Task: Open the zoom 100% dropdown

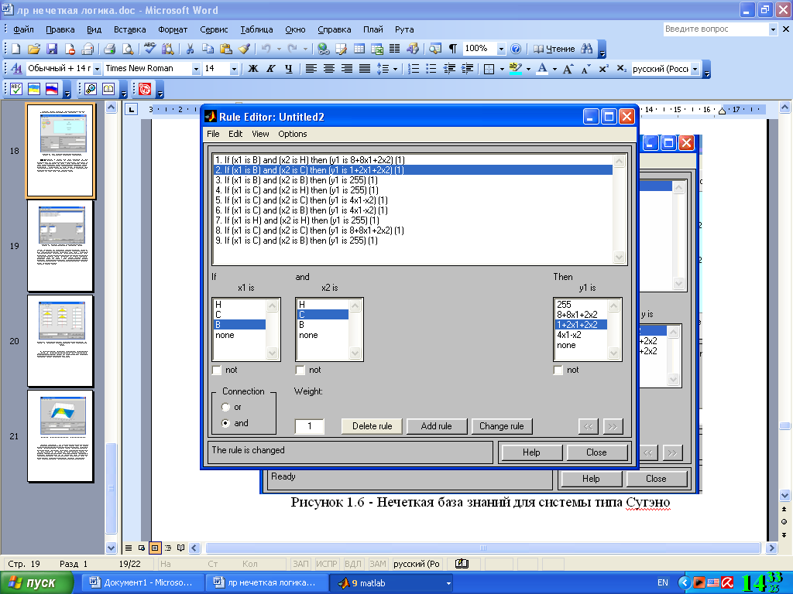Action: [501, 49]
